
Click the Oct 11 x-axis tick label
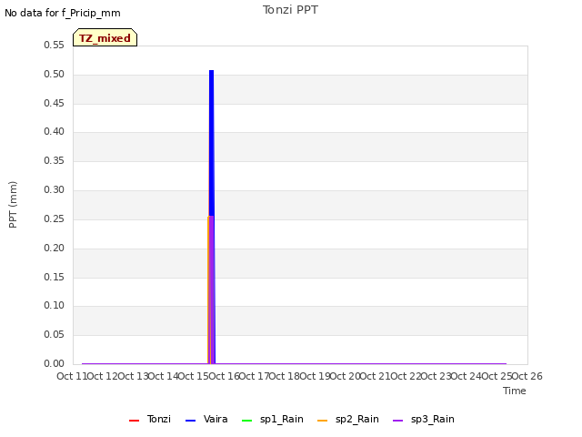[72, 376]
